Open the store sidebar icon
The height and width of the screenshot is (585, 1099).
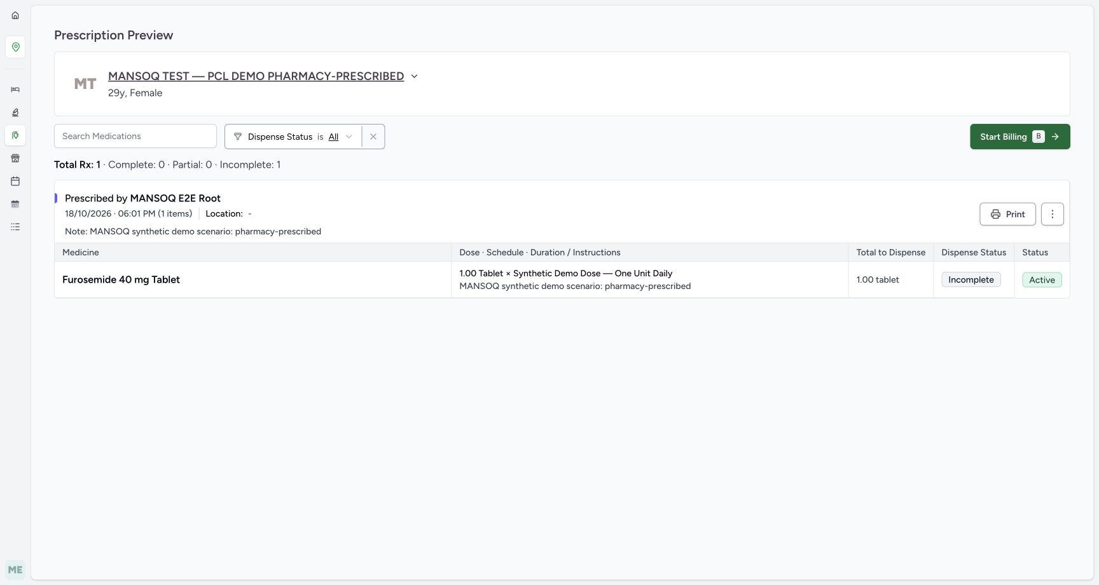point(15,158)
